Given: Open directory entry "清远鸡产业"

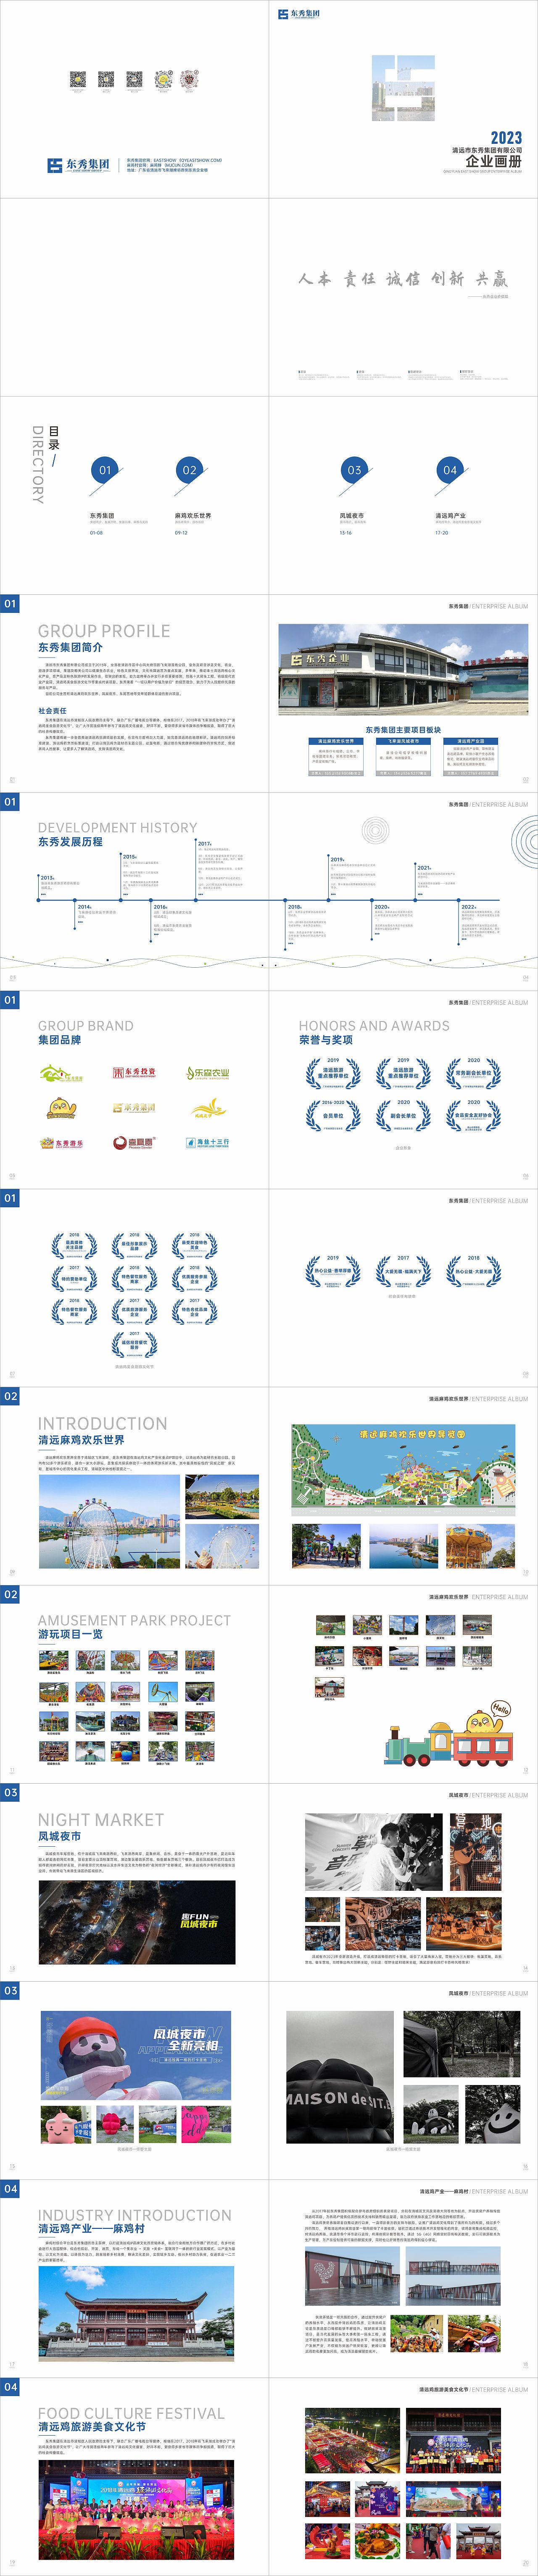Looking at the screenshot, I should pyautogui.click(x=450, y=516).
